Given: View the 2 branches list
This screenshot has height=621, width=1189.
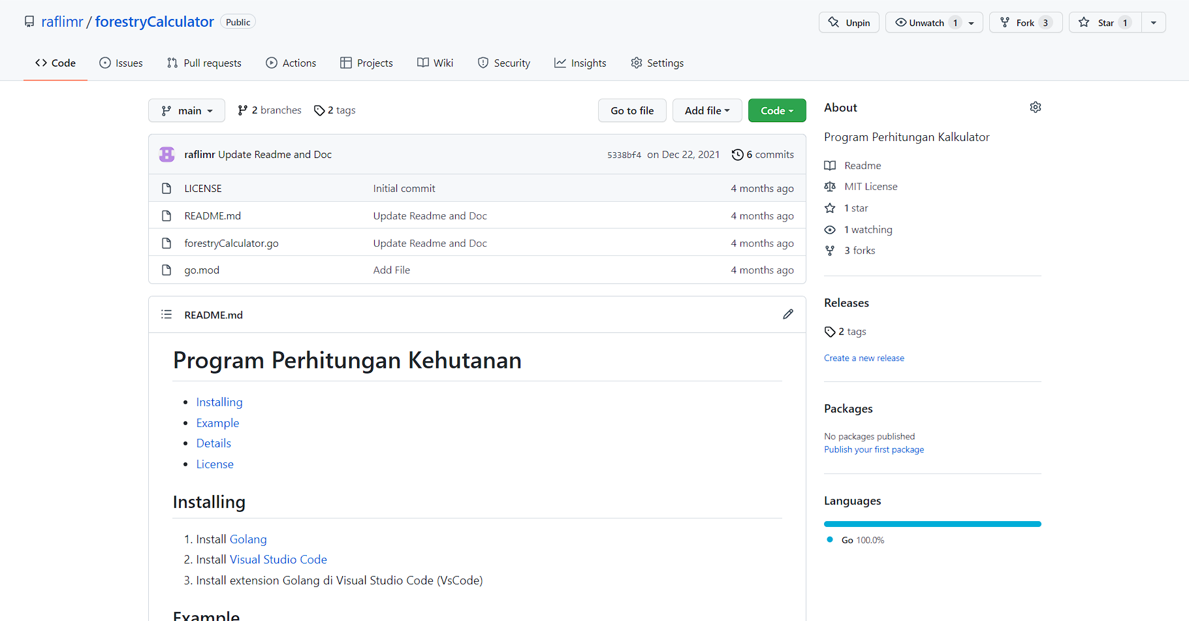Looking at the screenshot, I should tap(270, 110).
